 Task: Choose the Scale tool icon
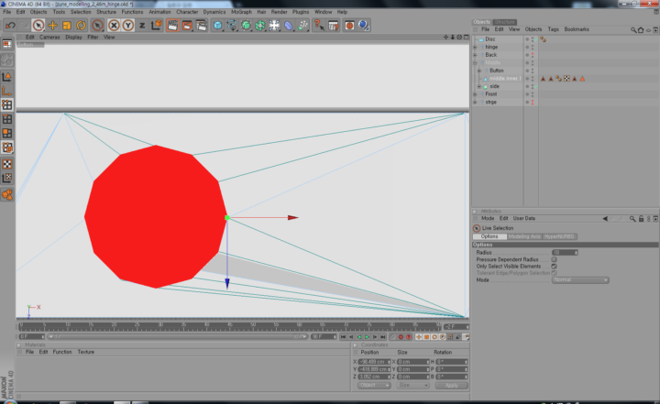point(67,26)
